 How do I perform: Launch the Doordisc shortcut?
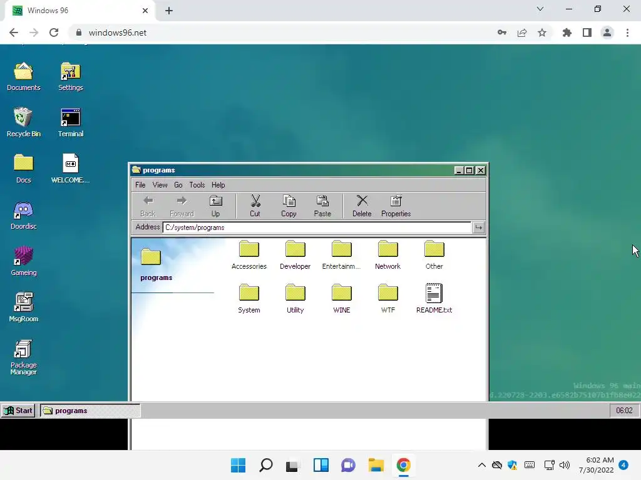click(x=23, y=215)
